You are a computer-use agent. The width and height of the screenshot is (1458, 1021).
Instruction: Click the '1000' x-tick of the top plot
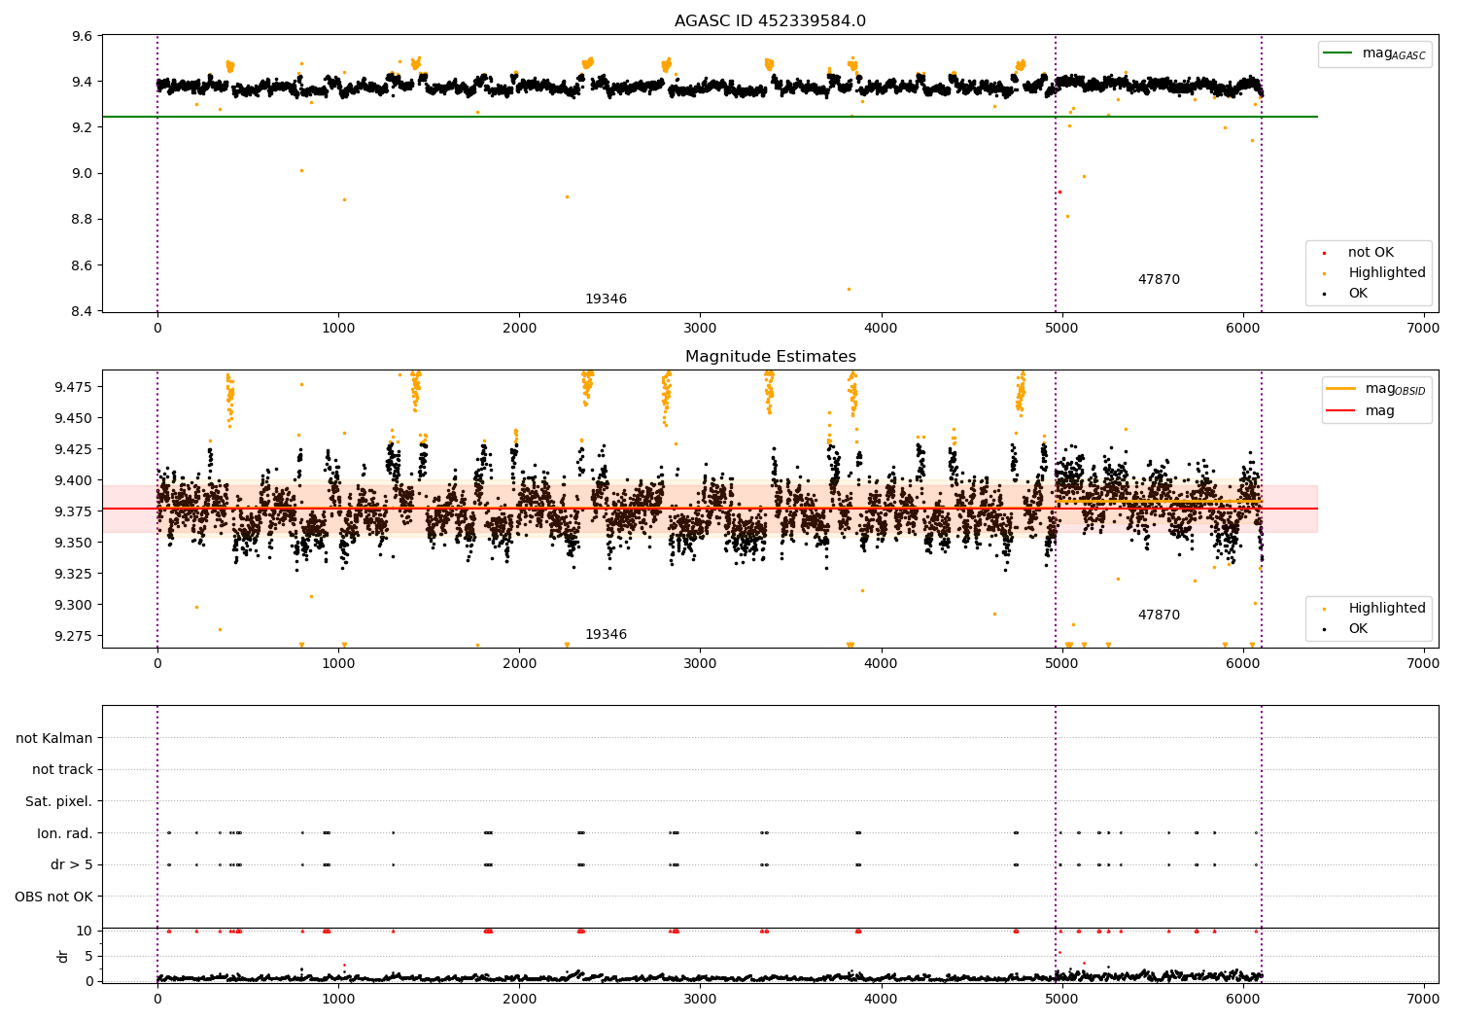click(338, 329)
